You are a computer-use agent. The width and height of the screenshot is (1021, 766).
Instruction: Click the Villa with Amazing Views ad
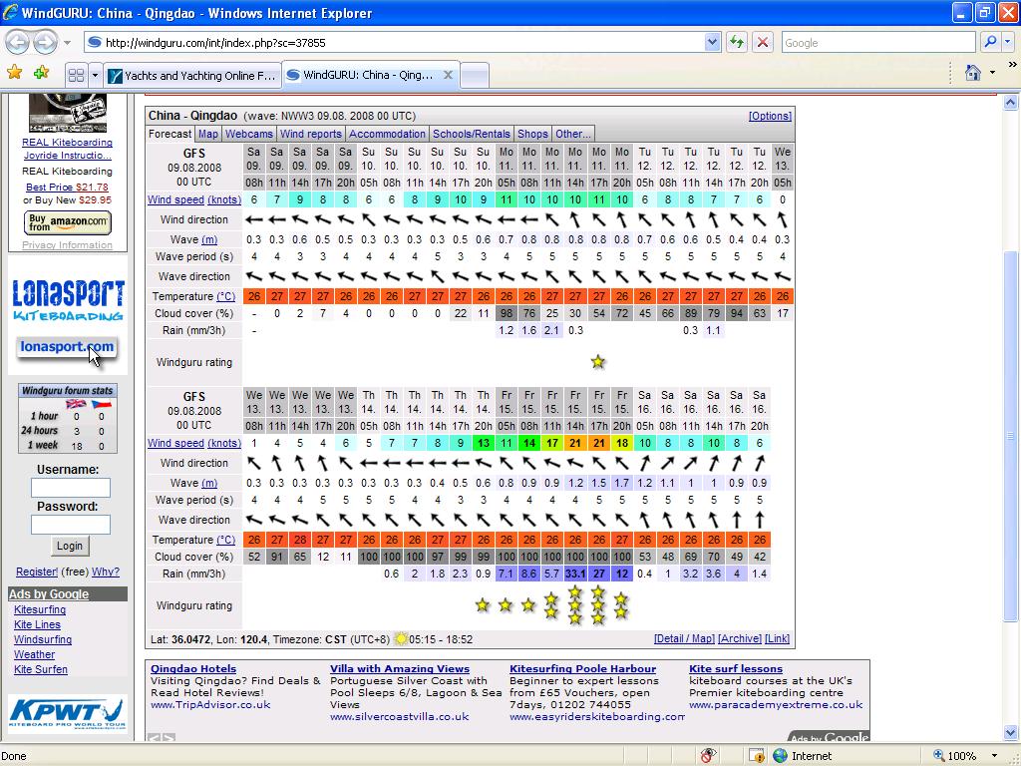click(x=400, y=669)
